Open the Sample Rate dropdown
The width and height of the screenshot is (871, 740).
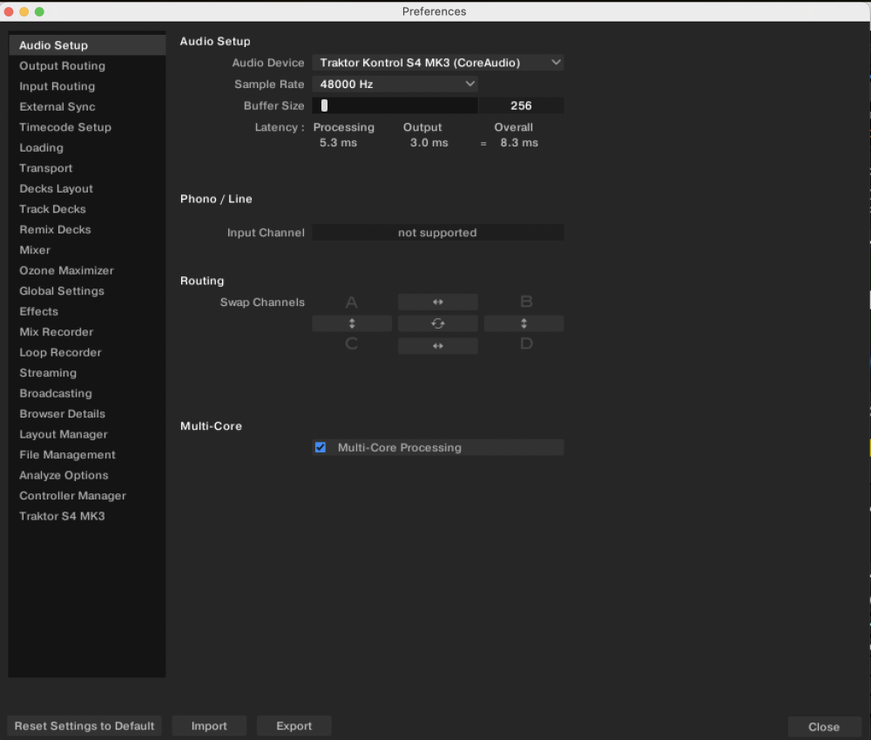pyautogui.click(x=395, y=84)
